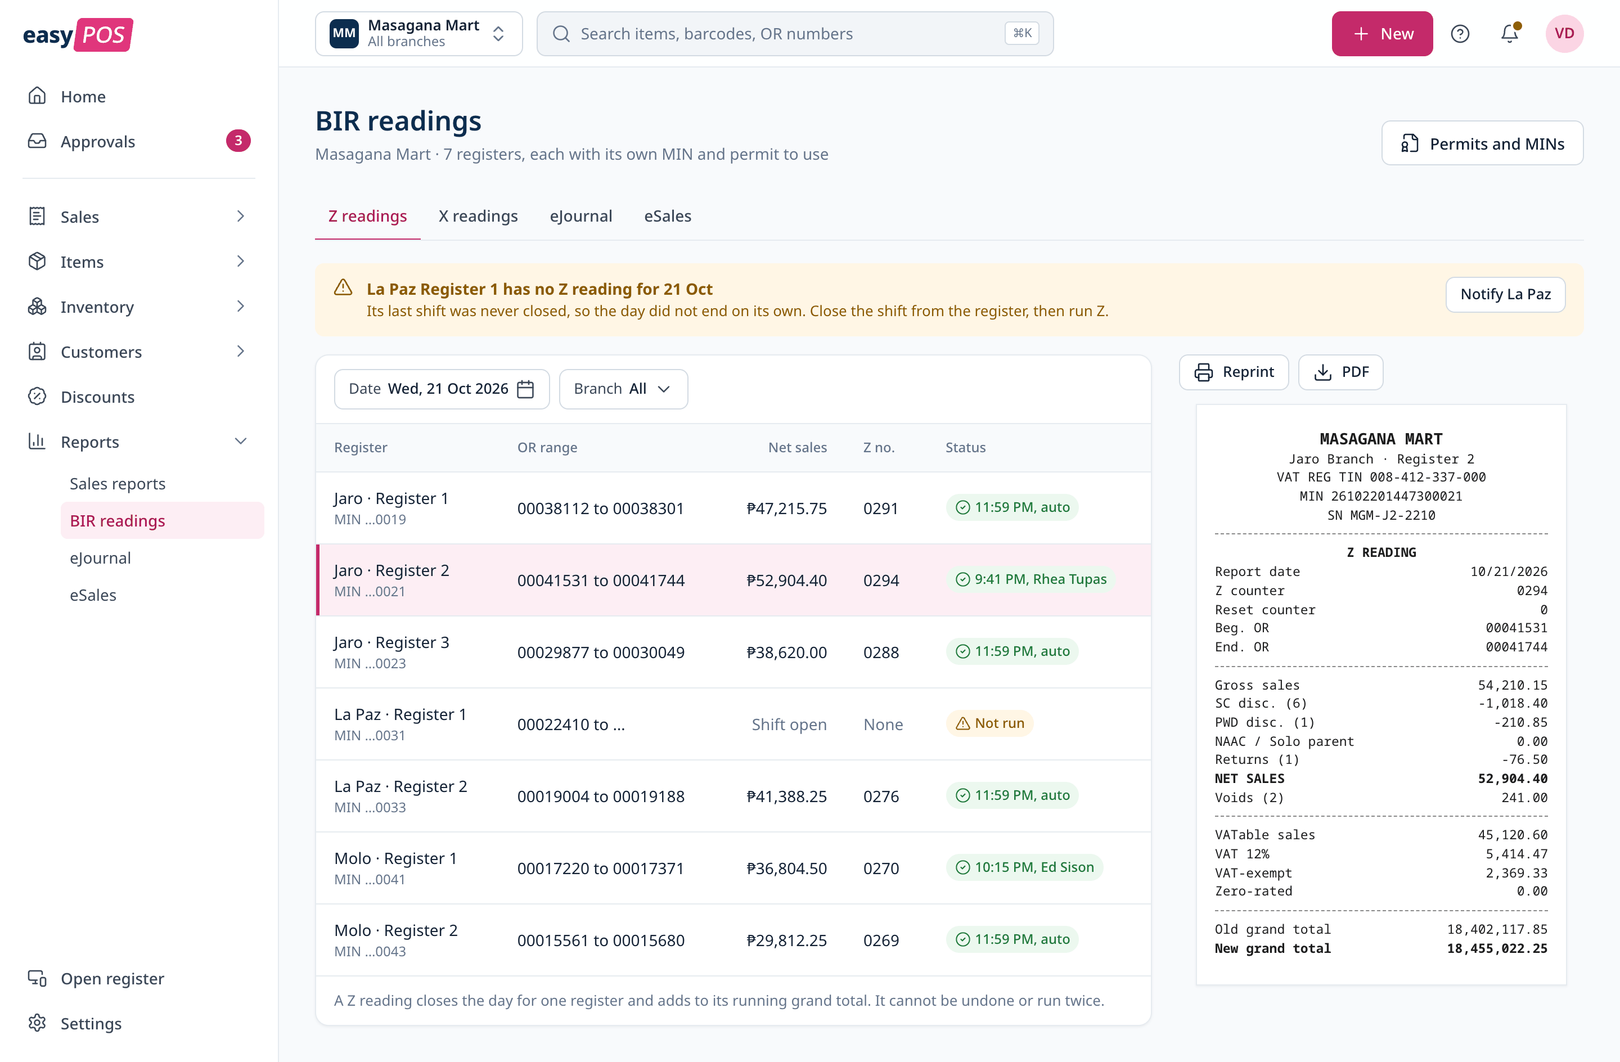Select the La Paz Register 1 row
The height and width of the screenshot is (1062, 1620).
click(x=733, y=724)
